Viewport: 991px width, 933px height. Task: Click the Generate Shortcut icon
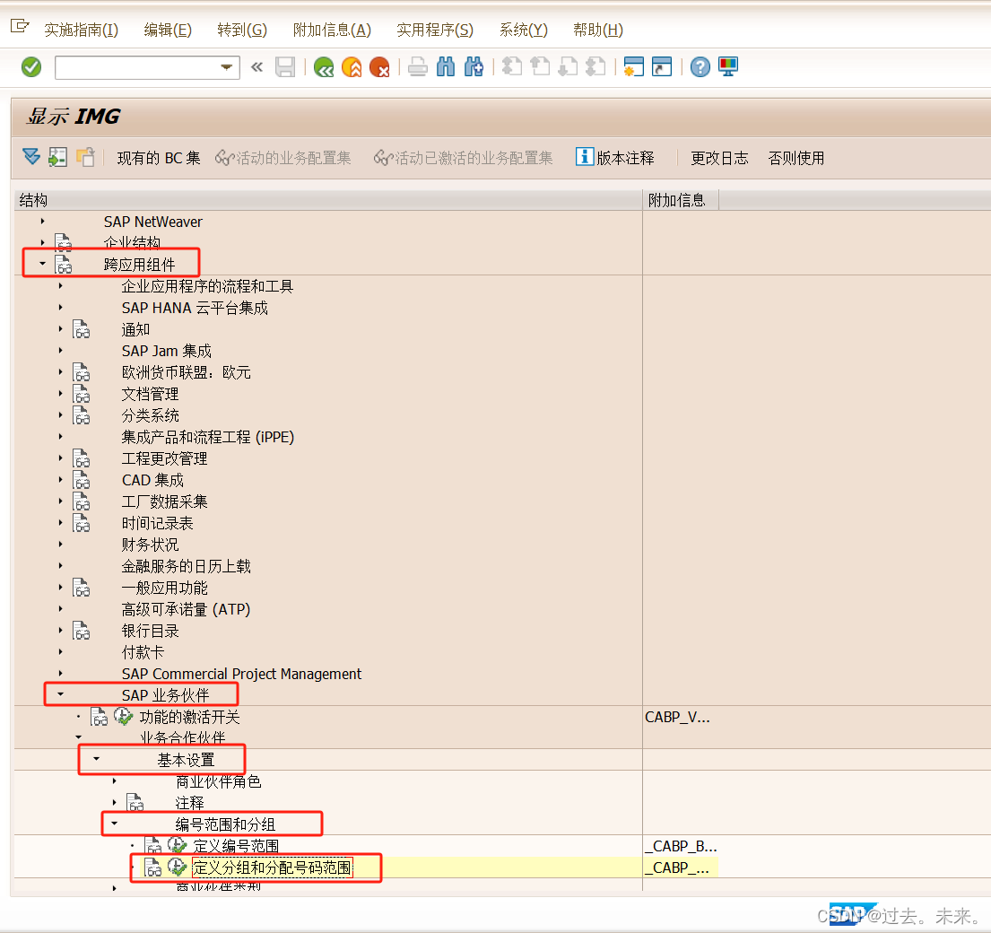pos(661,67)
